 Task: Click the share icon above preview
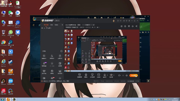point(136,26)
